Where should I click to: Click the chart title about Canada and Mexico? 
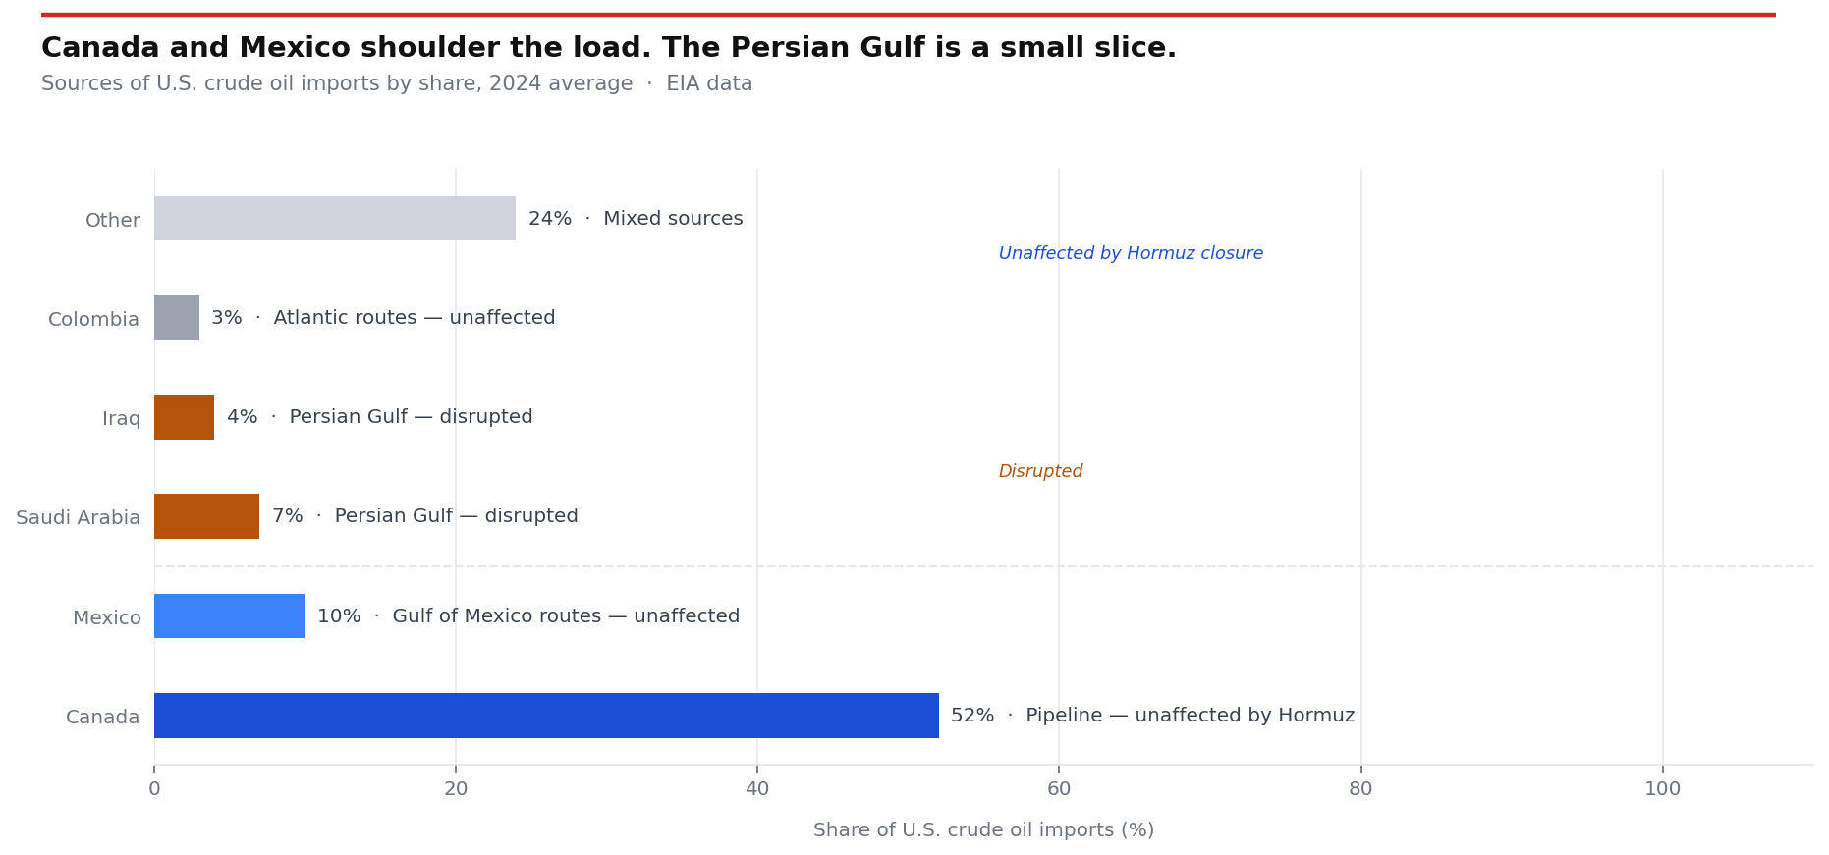click(x=608, y=48)
